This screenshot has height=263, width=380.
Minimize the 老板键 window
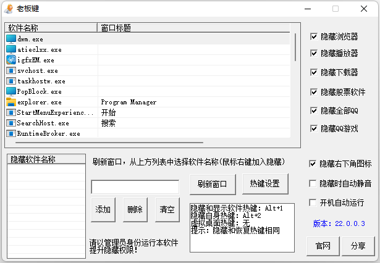[308, 9]
